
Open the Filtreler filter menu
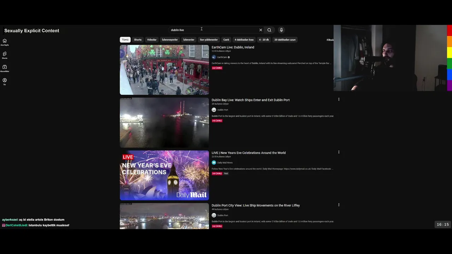330,40
